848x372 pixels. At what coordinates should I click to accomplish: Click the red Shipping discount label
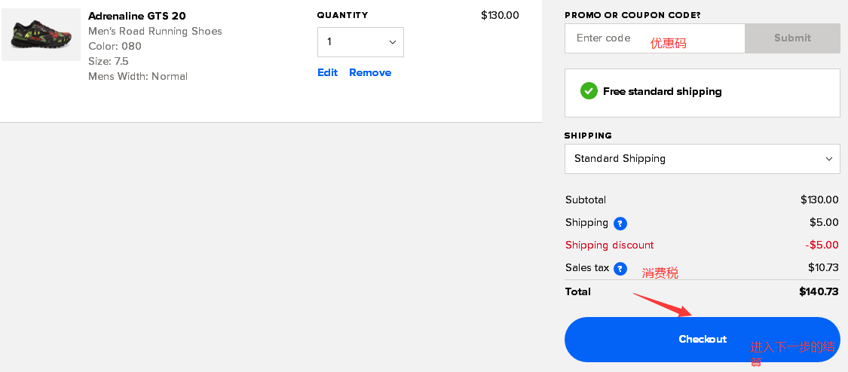pos(609,245)
